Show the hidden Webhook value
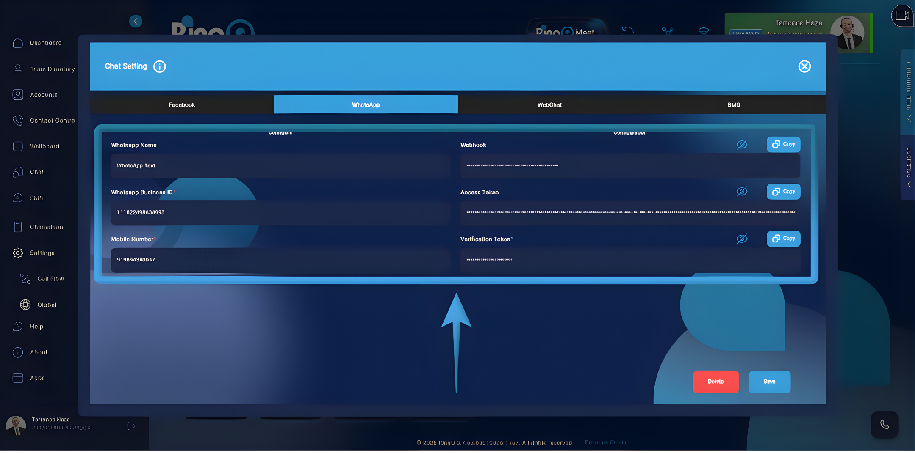This screenshot has height=453, width=915. (x=742, y=145)
